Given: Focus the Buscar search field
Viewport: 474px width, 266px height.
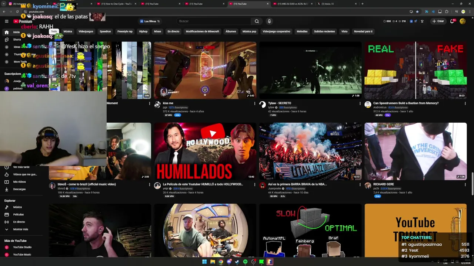Looking at the screenshot, I should (214, 21).
